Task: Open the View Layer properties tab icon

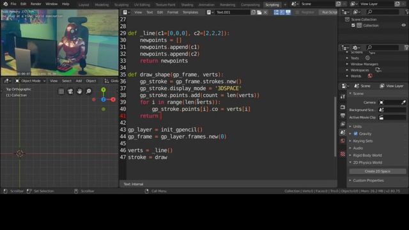Action: pyautogui.click(x=343, y=124)
